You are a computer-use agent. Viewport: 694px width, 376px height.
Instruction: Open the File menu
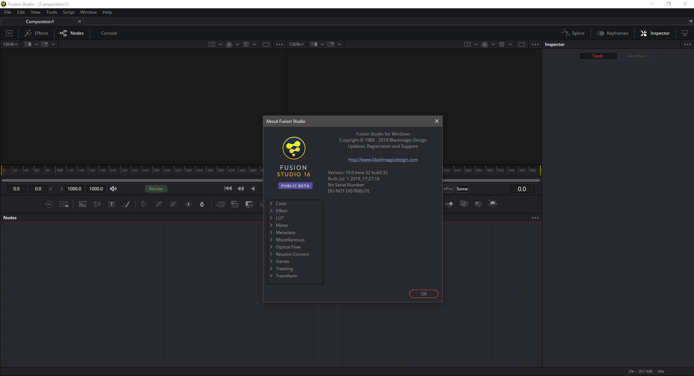(x=8, y=12)
